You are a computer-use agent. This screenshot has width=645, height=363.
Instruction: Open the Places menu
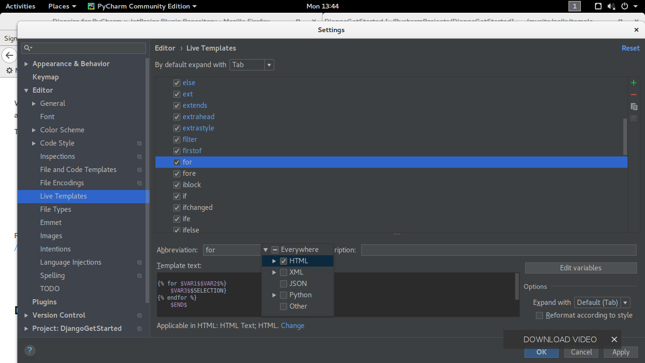click(59, 6)
